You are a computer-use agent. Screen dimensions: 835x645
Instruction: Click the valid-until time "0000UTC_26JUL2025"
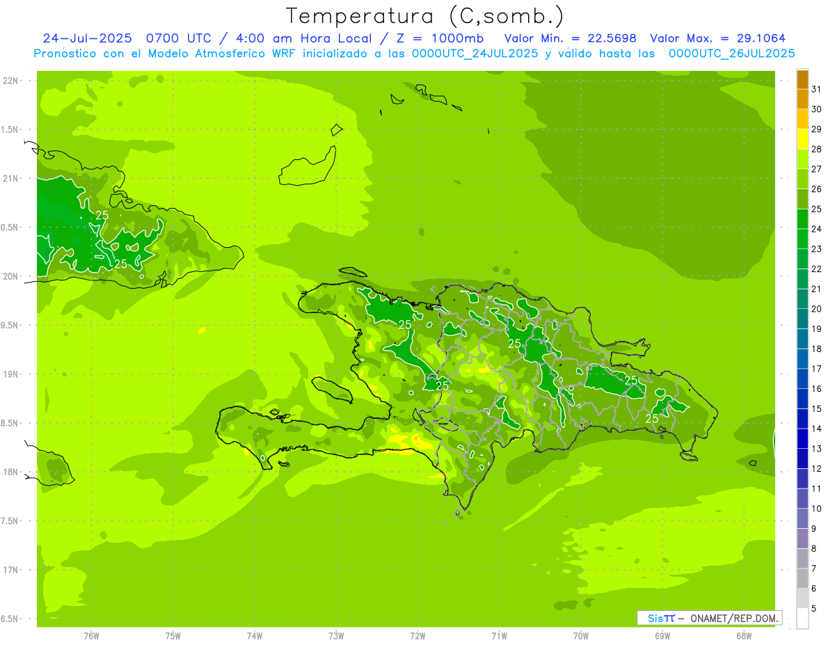(732, 54)
